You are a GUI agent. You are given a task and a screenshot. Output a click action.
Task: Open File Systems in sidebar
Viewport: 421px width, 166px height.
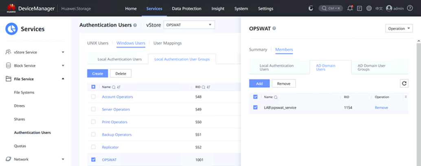click(x=24, y=92)
